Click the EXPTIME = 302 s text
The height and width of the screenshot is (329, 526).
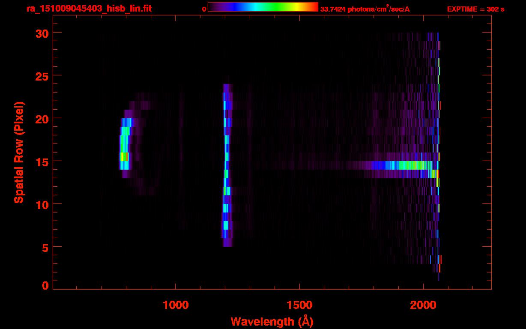point(475,9)
